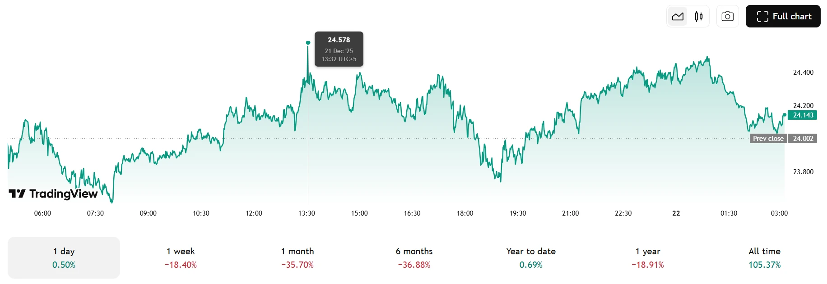
Task: Switch to the All time tab
Action: click(764, 257)
